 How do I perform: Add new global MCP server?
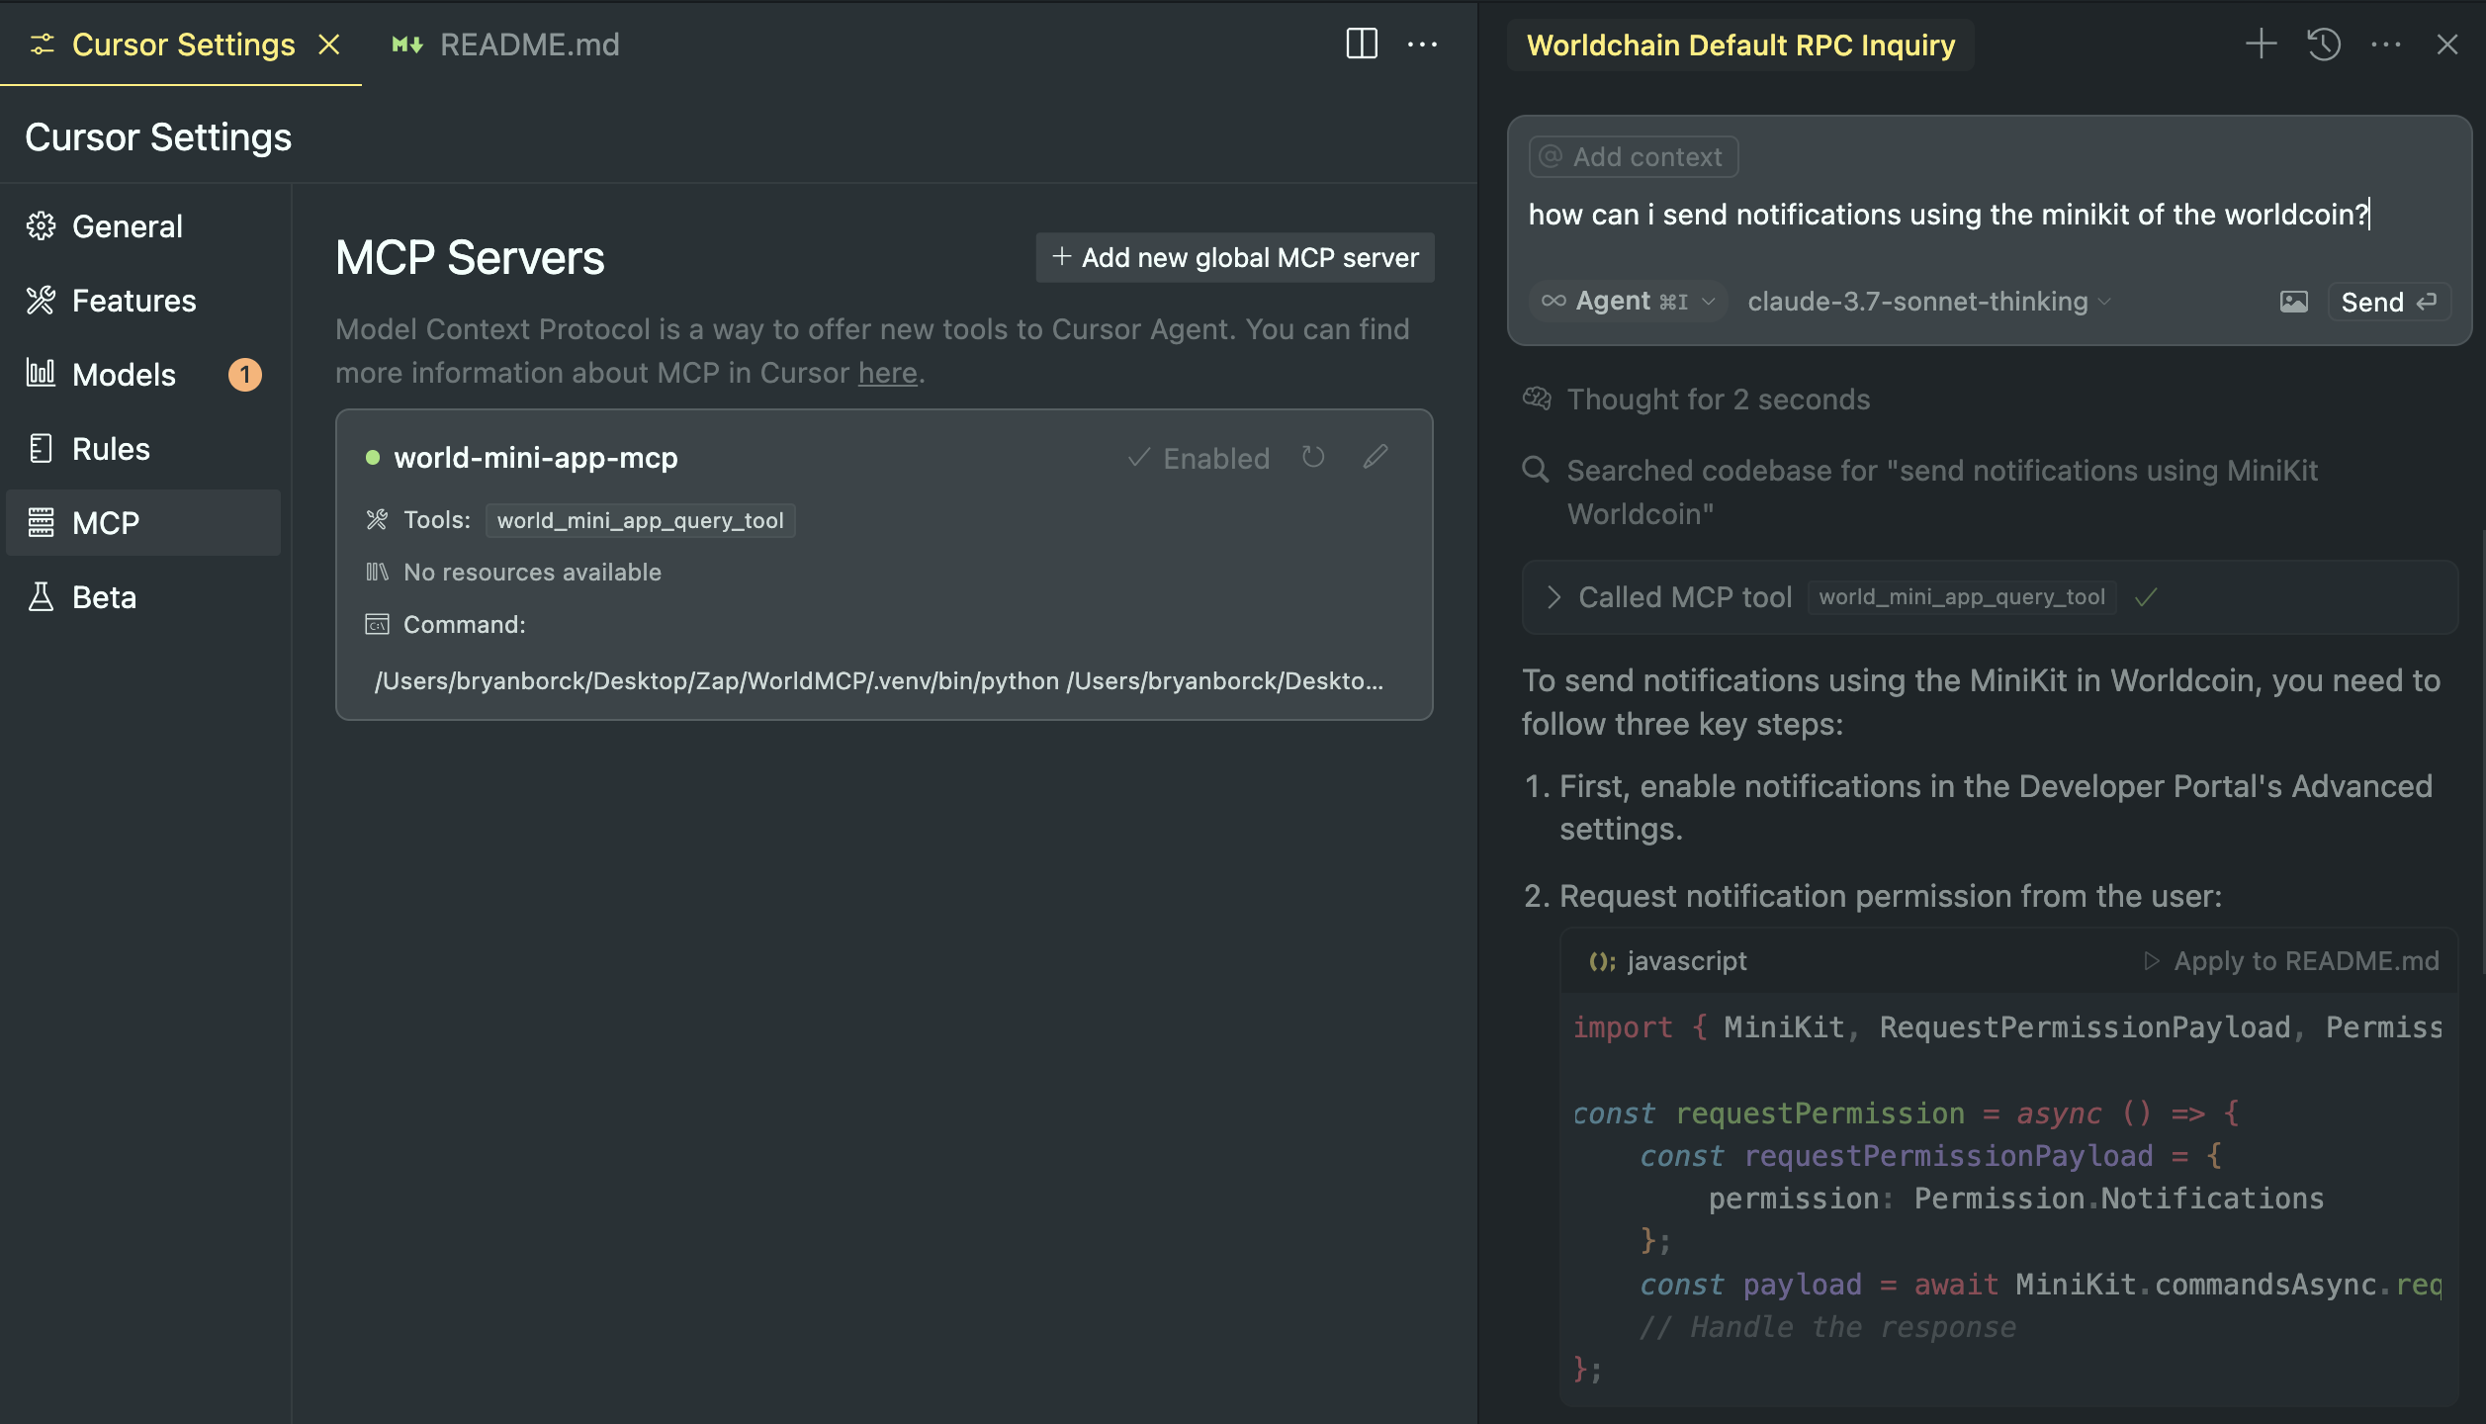pos(1235,257)
